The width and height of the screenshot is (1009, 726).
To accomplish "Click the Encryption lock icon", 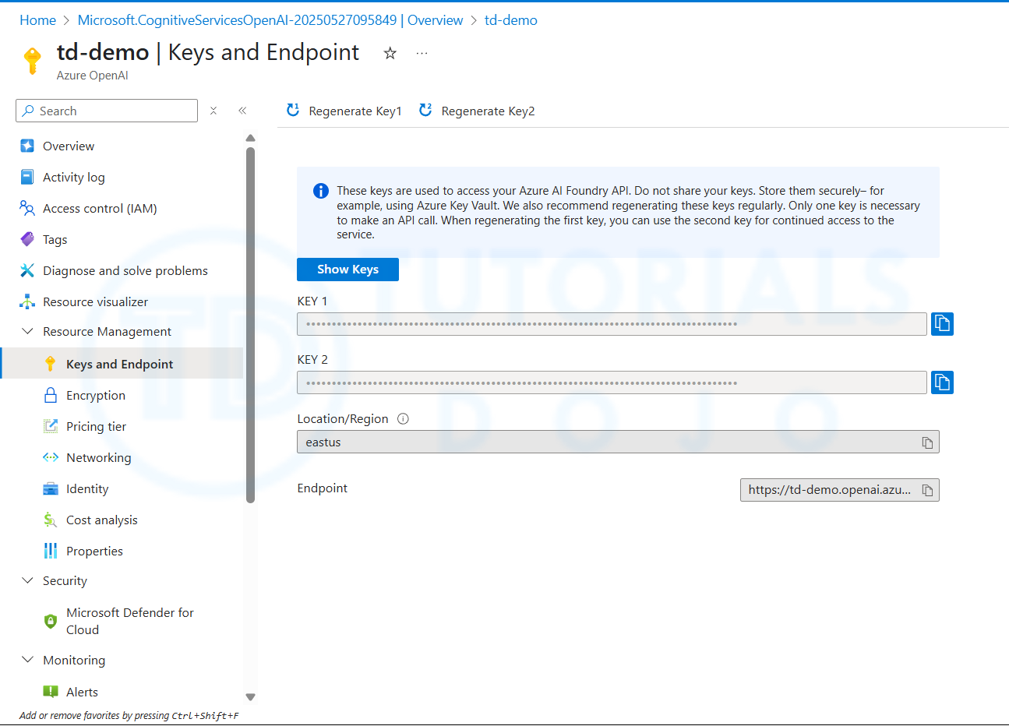I will click(x=51, y=395).
